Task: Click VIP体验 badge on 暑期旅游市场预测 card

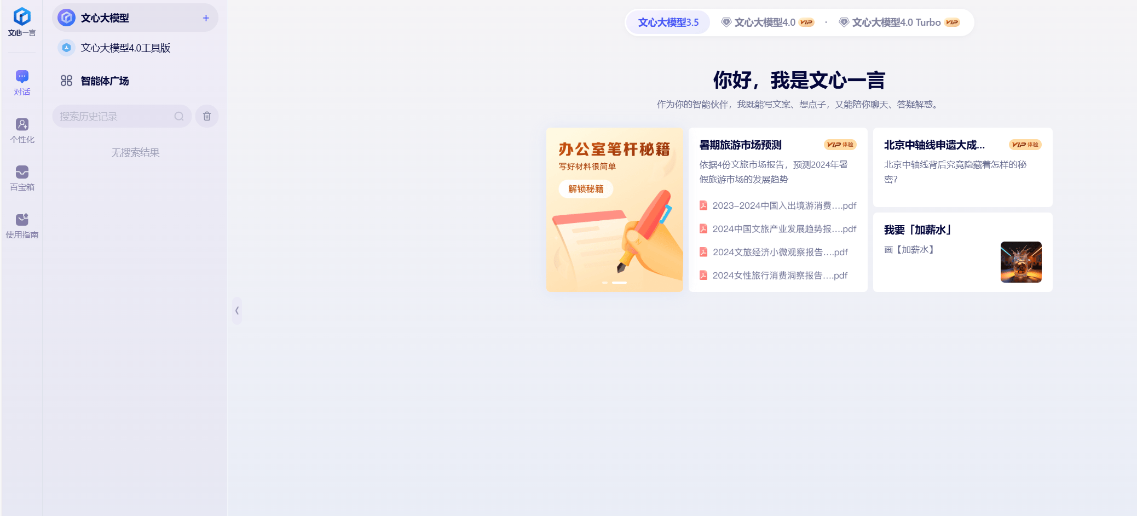Action: (840, 145)
